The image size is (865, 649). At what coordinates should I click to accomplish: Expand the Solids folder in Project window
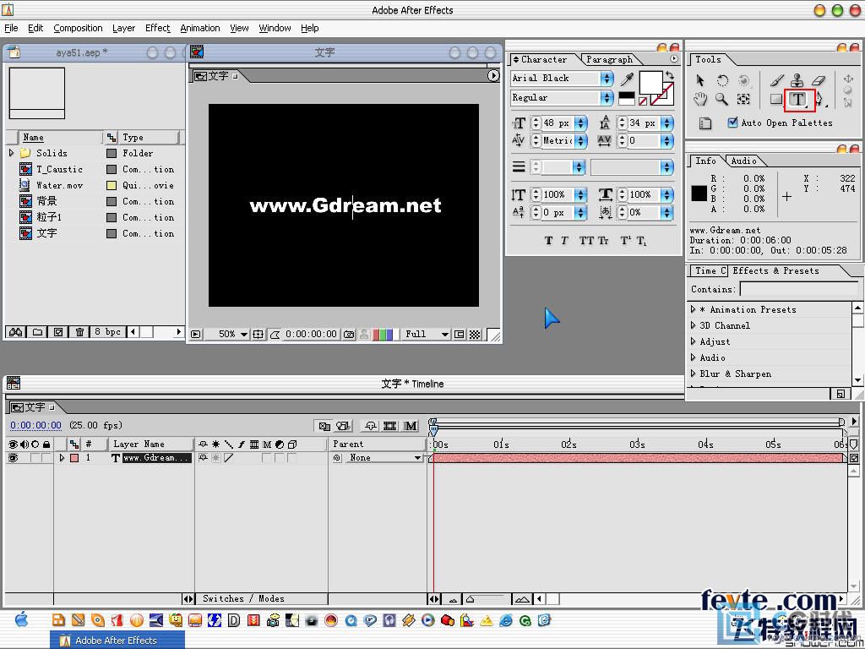(11, 153)
